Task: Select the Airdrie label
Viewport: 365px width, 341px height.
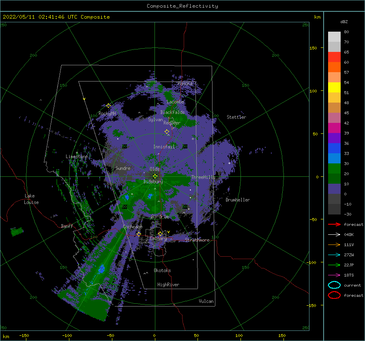Action: pyautogui.click(x=160, y=217)
